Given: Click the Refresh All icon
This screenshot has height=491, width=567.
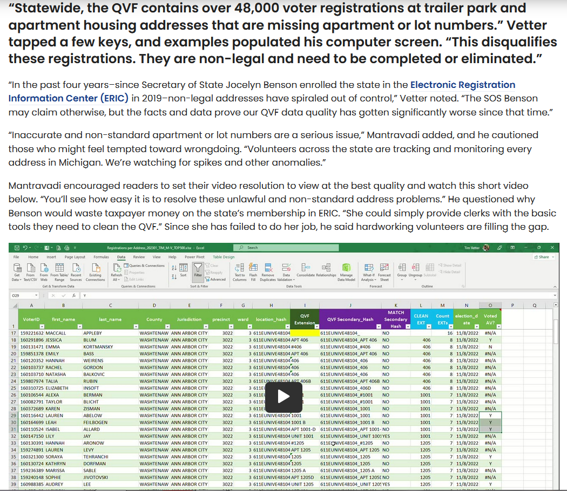Looking at the screenshot, I should [x=117, y=272].
